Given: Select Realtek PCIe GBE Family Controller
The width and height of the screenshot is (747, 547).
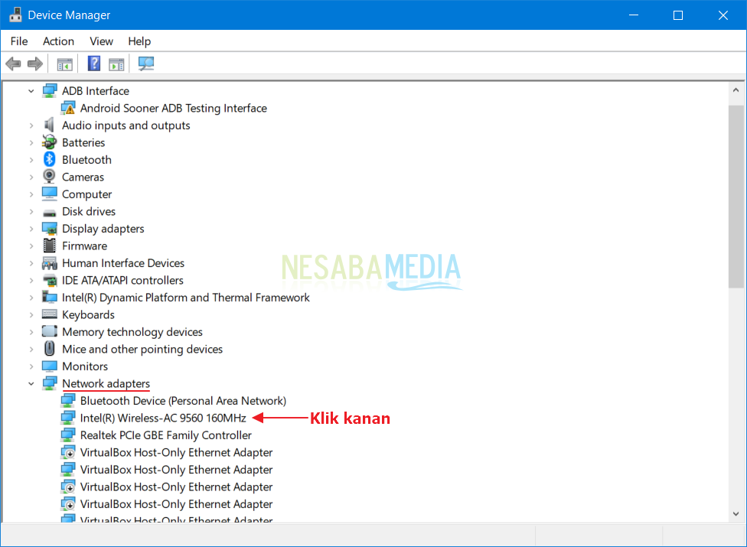Looking at the screenshot, I should point(165,435).
